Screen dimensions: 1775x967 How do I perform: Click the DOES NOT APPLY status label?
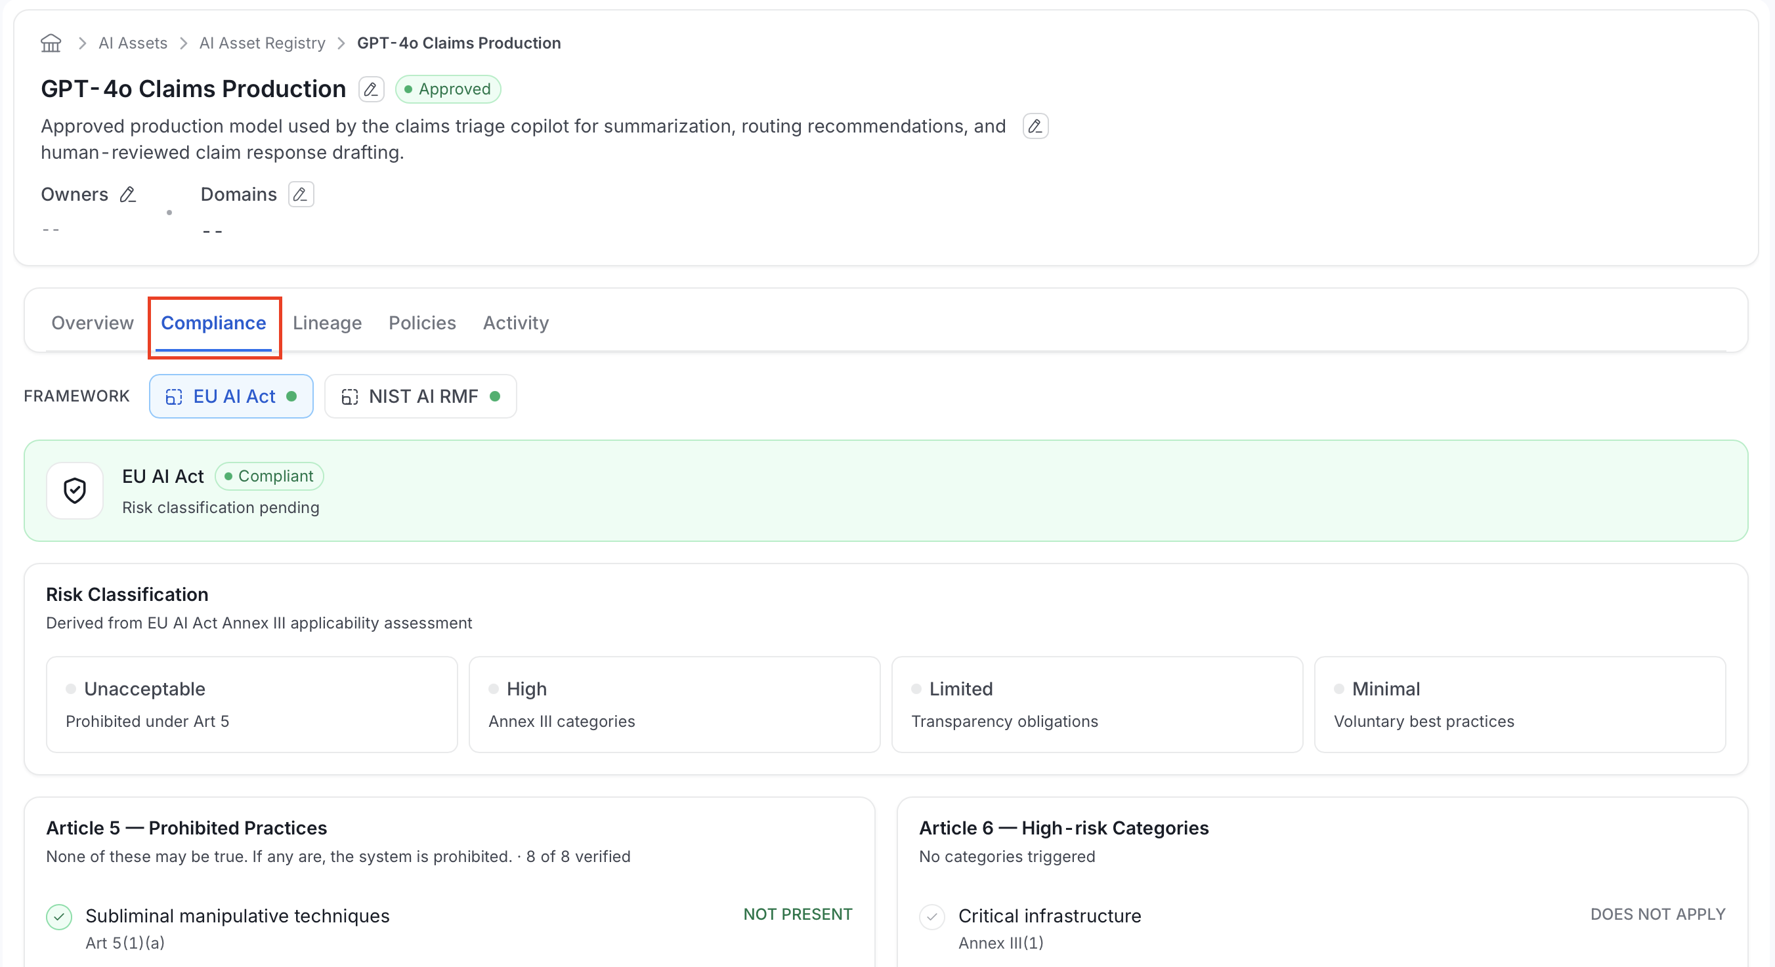[1658, 915]
